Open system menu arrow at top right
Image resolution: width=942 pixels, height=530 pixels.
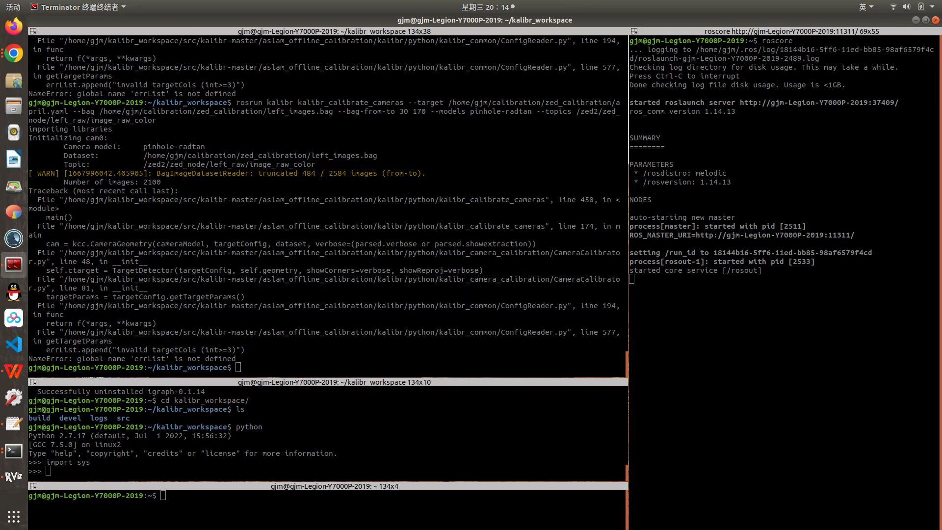point(932,7)
